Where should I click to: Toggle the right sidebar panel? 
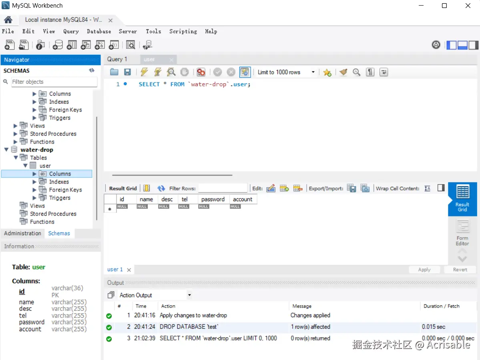pyautogui.click(x=473, y=45)
